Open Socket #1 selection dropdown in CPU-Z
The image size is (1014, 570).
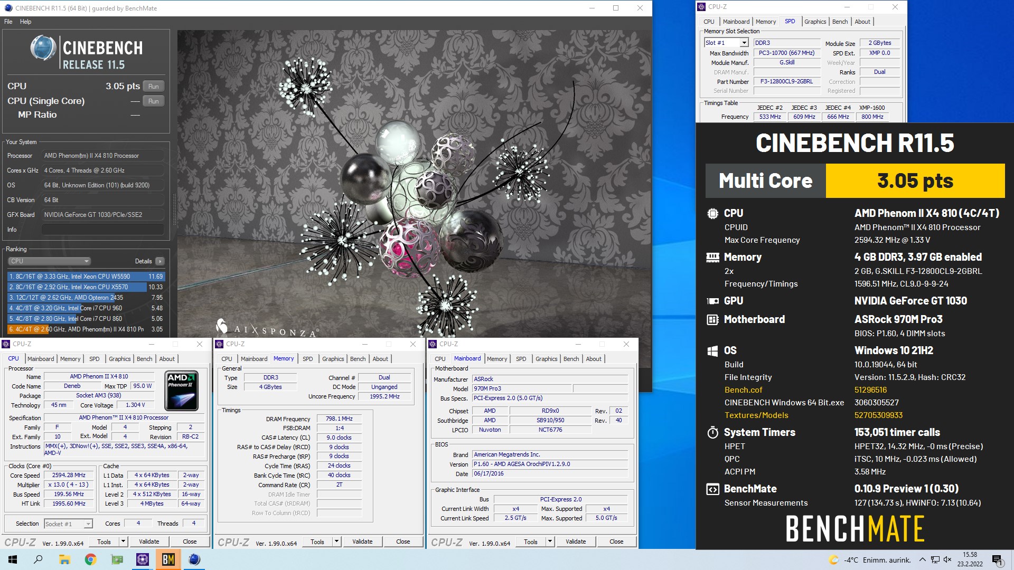(x=68, y=524)
